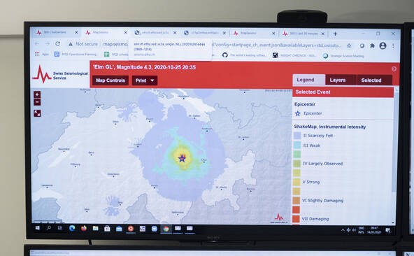Launch Firefox from the taskbar
This screenshot has height=256, width=414.
click(x=84, y=228)
